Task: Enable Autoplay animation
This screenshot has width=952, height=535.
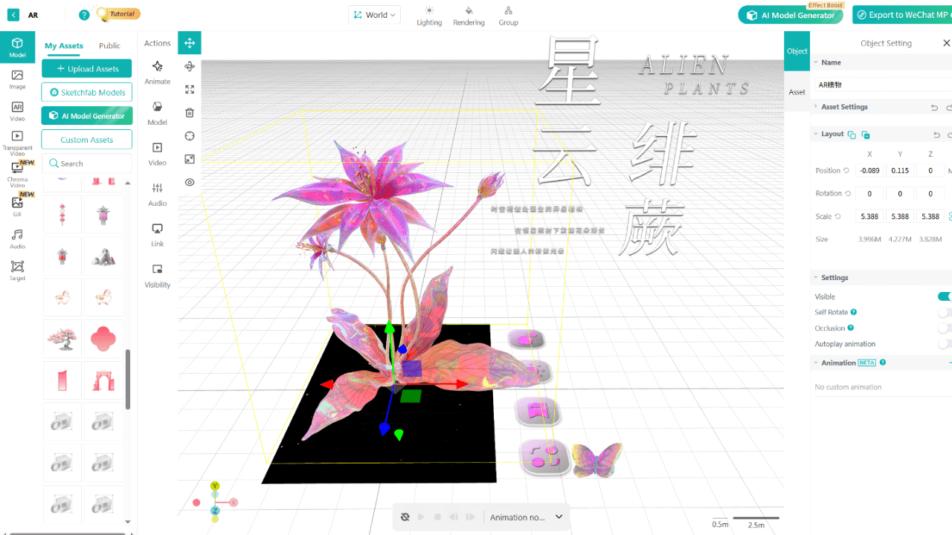Action: coord(945,343)
